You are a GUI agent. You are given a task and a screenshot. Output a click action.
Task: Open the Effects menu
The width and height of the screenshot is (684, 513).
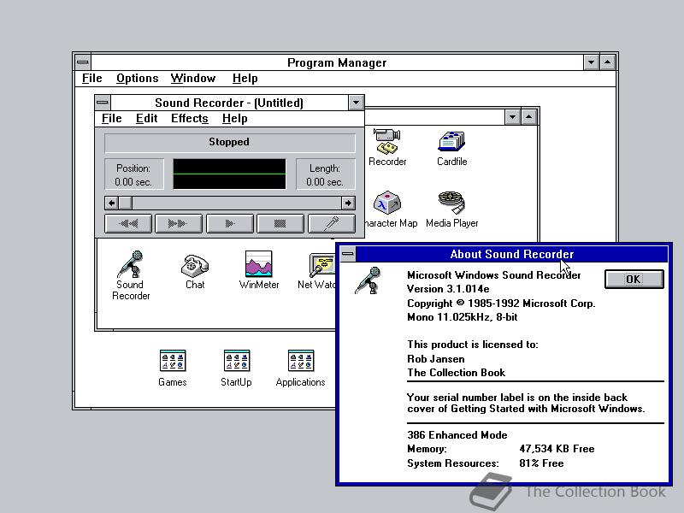tap(189, 119)
